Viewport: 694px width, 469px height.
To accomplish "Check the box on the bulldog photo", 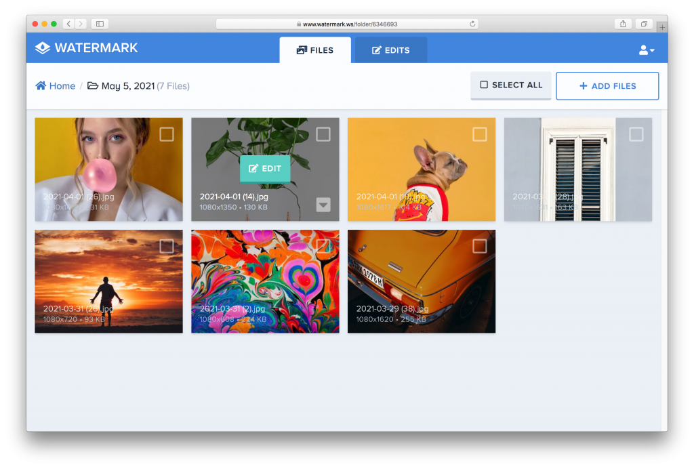I will click(x=480, y=134).
